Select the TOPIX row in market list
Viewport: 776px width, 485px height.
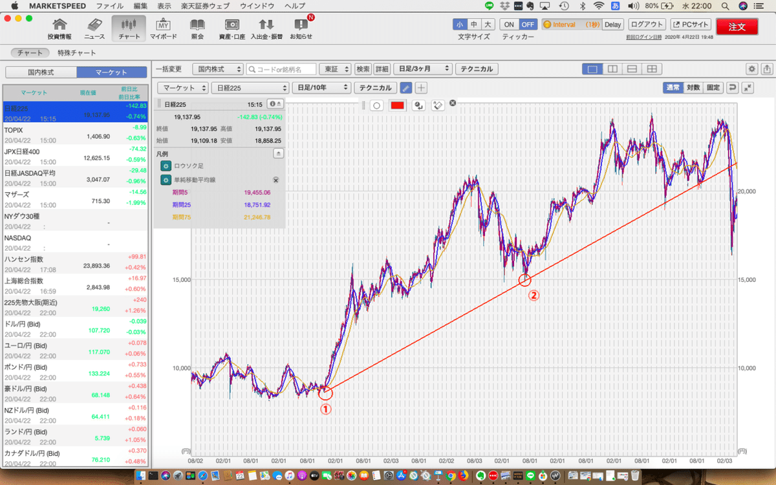pos(76,133)
